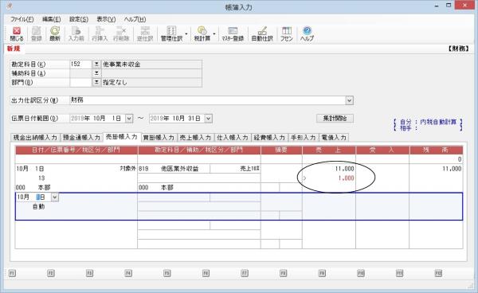Screen dimensions: 478x293
Task: Click the red 1,000 tax amount
Action: [x=346, y=178]
